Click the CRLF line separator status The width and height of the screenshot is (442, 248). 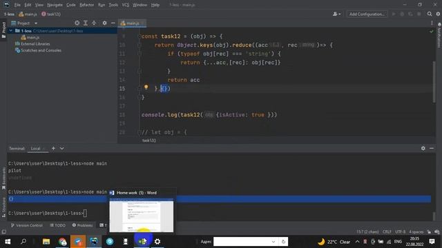pyautogui.click(x=387, y=232)
